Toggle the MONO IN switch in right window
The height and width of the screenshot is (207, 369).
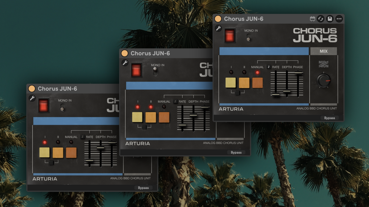(x=249, y=37)
